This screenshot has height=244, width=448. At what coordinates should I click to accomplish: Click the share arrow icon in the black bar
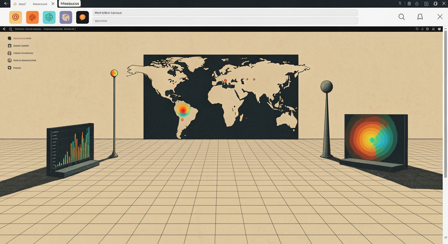tap(4, 29)
